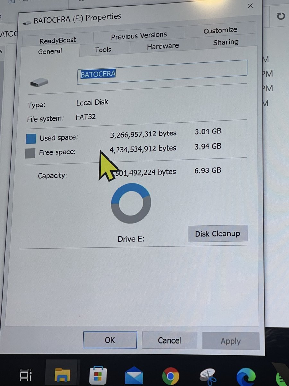Open the Previous Versions tab
Screen dimensions: 289x386
(x=139, y=36)
